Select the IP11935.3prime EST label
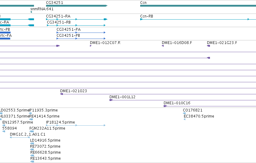256x163 pixels. coord(43,110)
